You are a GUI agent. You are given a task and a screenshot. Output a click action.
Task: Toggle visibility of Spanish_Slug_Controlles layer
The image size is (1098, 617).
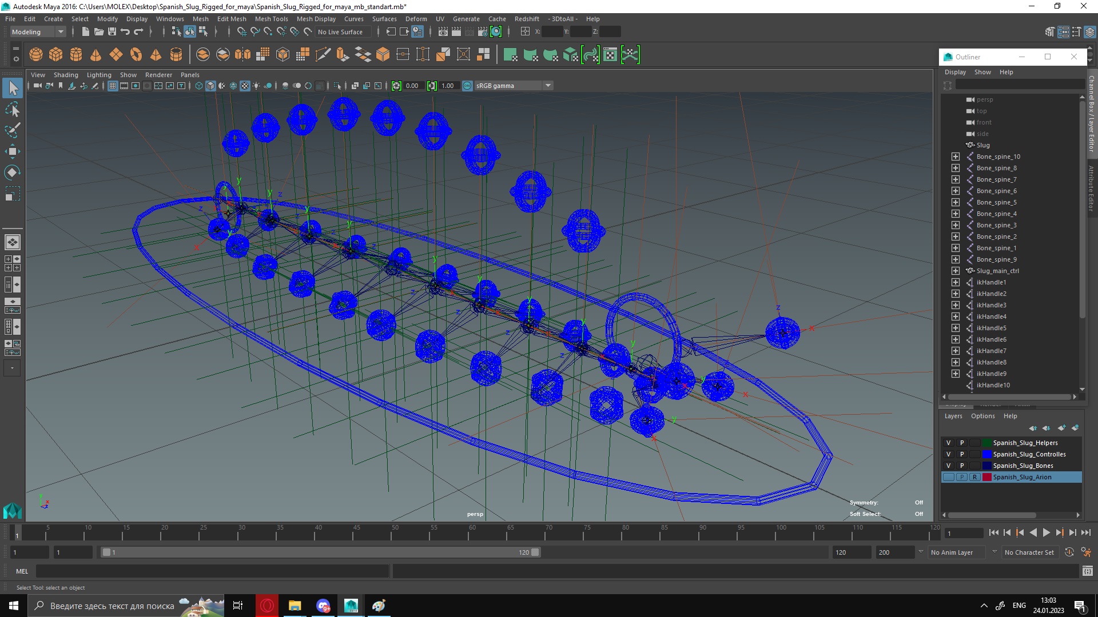click(949, 455)
